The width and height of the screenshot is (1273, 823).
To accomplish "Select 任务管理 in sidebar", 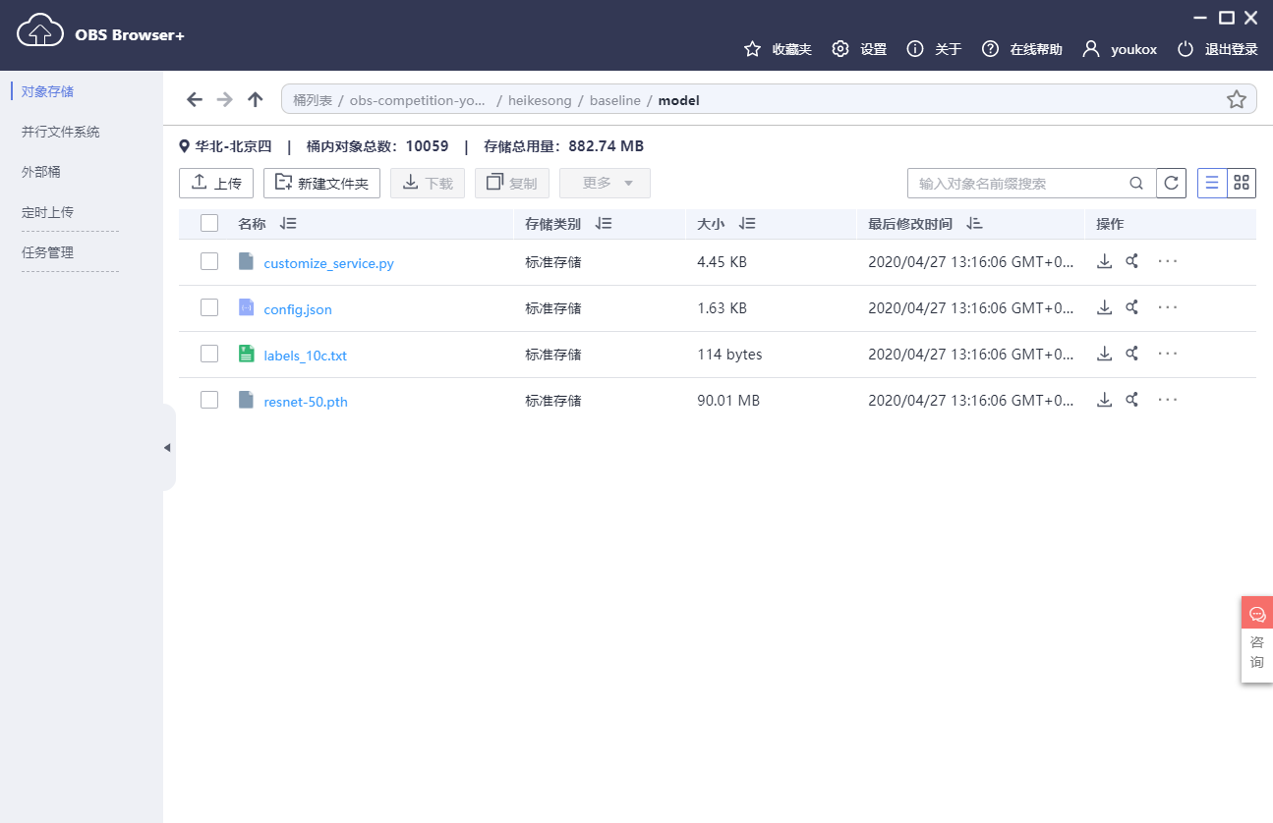I will pyautogui.click(x=47, y=252).
